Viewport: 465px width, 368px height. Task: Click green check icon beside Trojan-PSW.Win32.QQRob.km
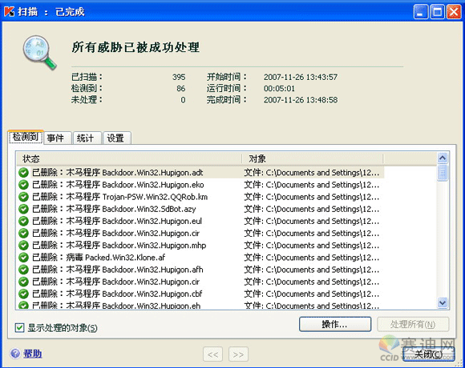(23, 197)
